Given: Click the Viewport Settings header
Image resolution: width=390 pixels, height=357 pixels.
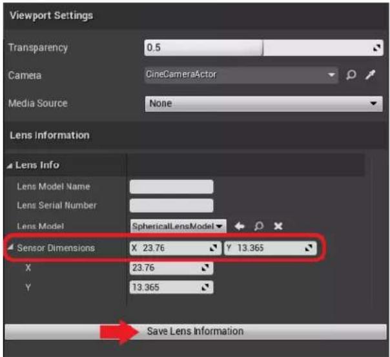Looking at the screenshot, I should pos(51,15).
